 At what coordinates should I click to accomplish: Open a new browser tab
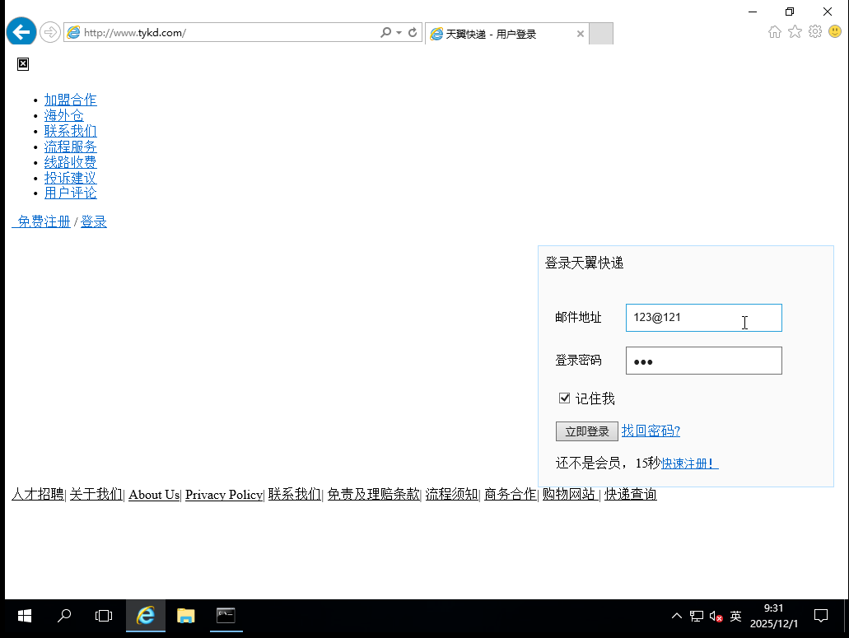[601, 33]
